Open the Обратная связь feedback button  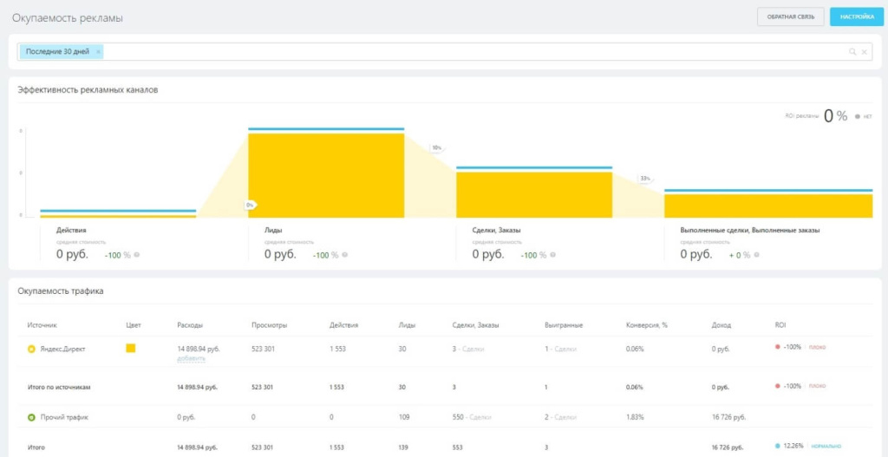pyautogui.click(x=790, y=16)
